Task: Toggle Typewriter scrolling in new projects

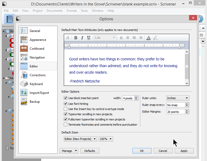Action: point(65,114)
